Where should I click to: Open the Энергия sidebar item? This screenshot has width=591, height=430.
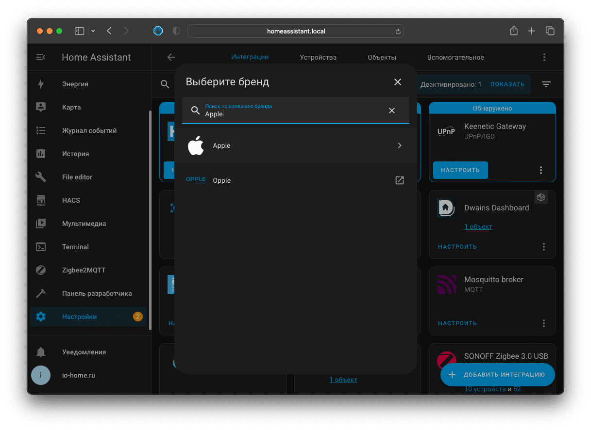point(88,84)
